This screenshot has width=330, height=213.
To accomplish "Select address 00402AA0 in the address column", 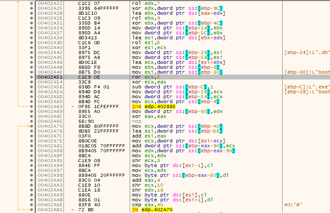I will pos(50,180).
